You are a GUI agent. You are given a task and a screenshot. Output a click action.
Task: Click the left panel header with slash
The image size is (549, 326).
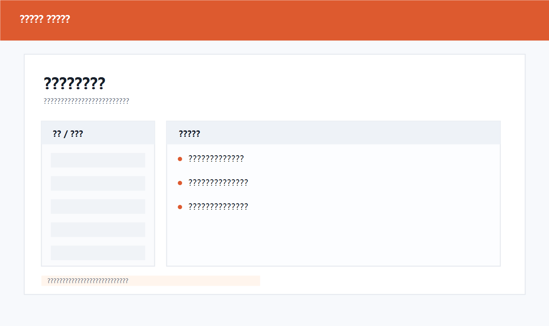click(x=68, y=134)
